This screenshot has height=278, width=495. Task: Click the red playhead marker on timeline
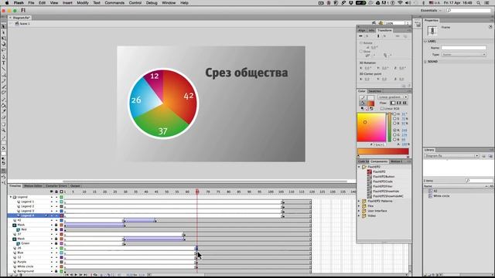(197, 192)
